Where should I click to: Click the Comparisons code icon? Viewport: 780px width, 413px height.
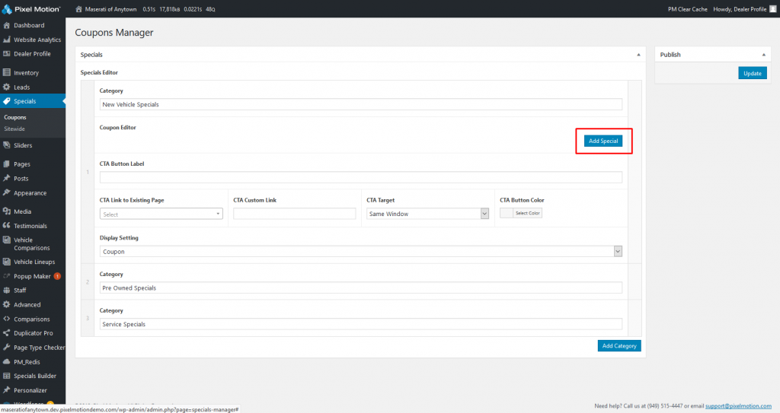(6, 319)
